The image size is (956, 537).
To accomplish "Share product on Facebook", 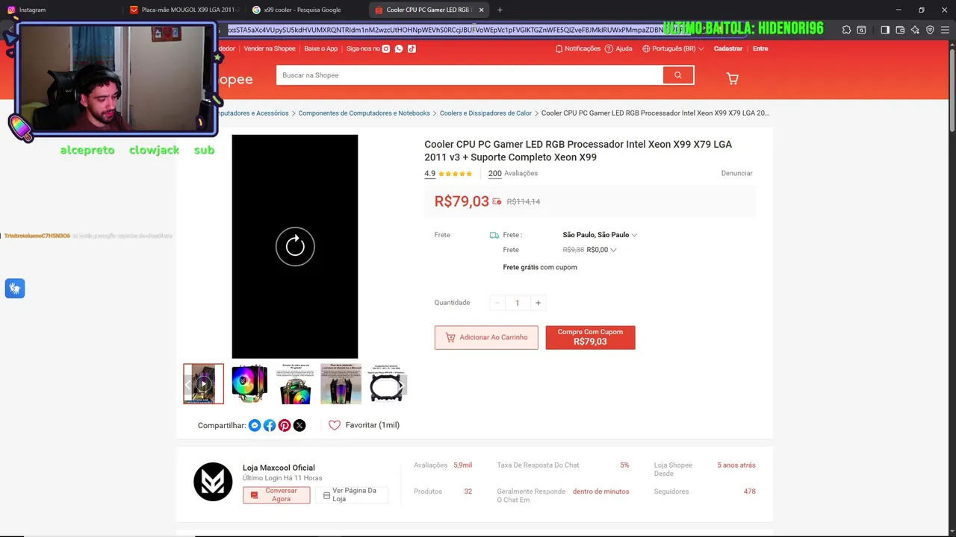I will (x=270, y=425).
